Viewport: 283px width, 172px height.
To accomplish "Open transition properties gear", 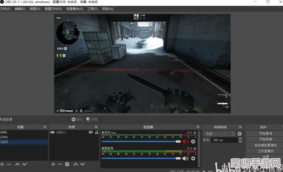I will coord(240,134).
